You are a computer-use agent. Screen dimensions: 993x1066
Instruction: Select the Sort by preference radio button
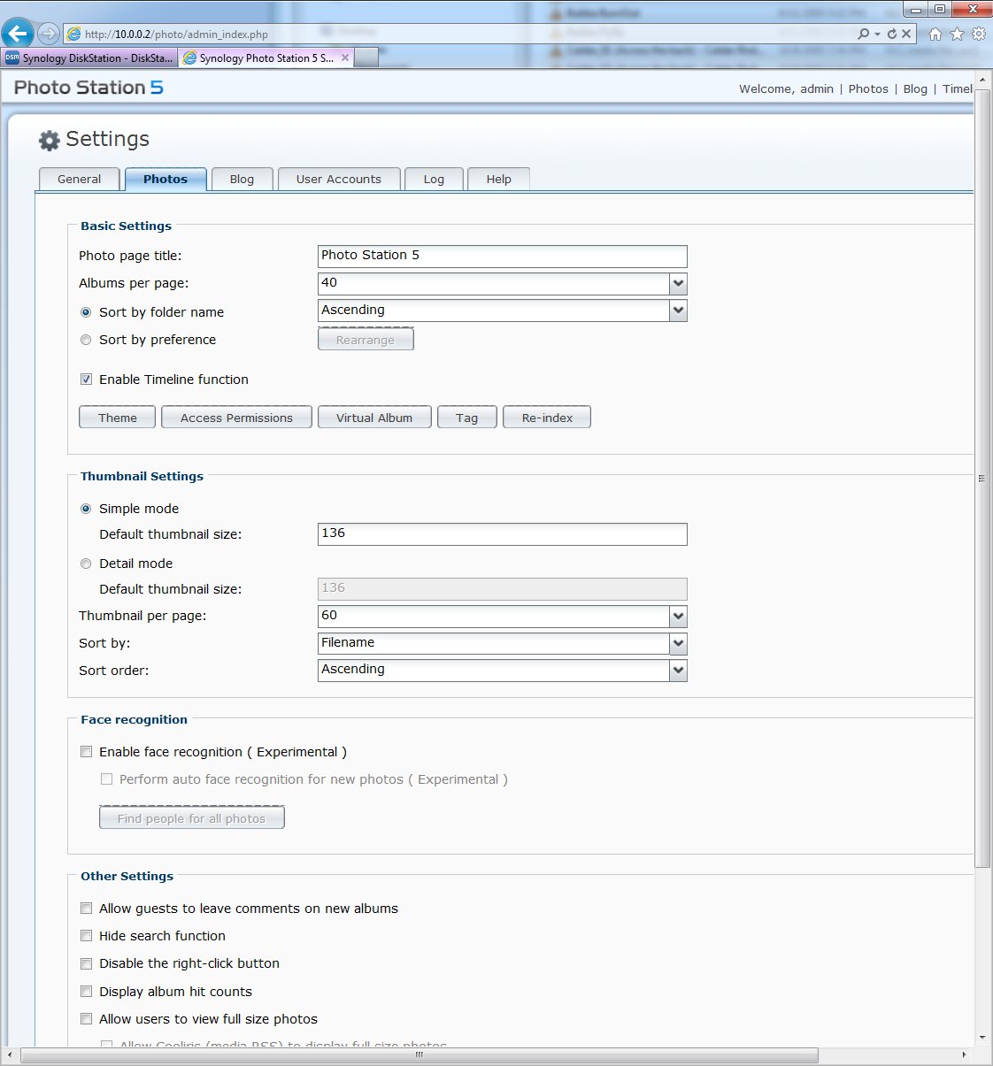[86, 340]
